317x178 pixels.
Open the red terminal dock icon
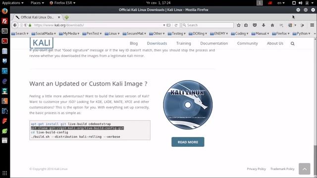(4, 41)
